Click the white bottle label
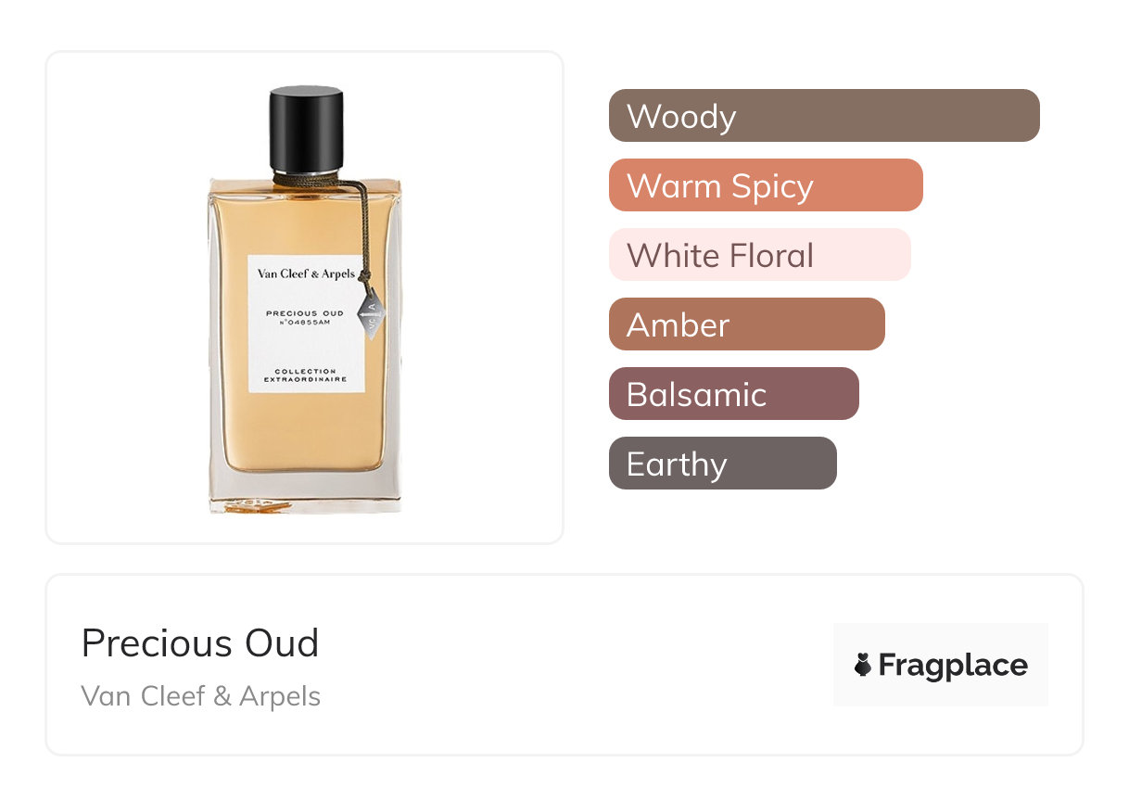This screenshot has height=801, width=1129. click(x=305, y=324)
